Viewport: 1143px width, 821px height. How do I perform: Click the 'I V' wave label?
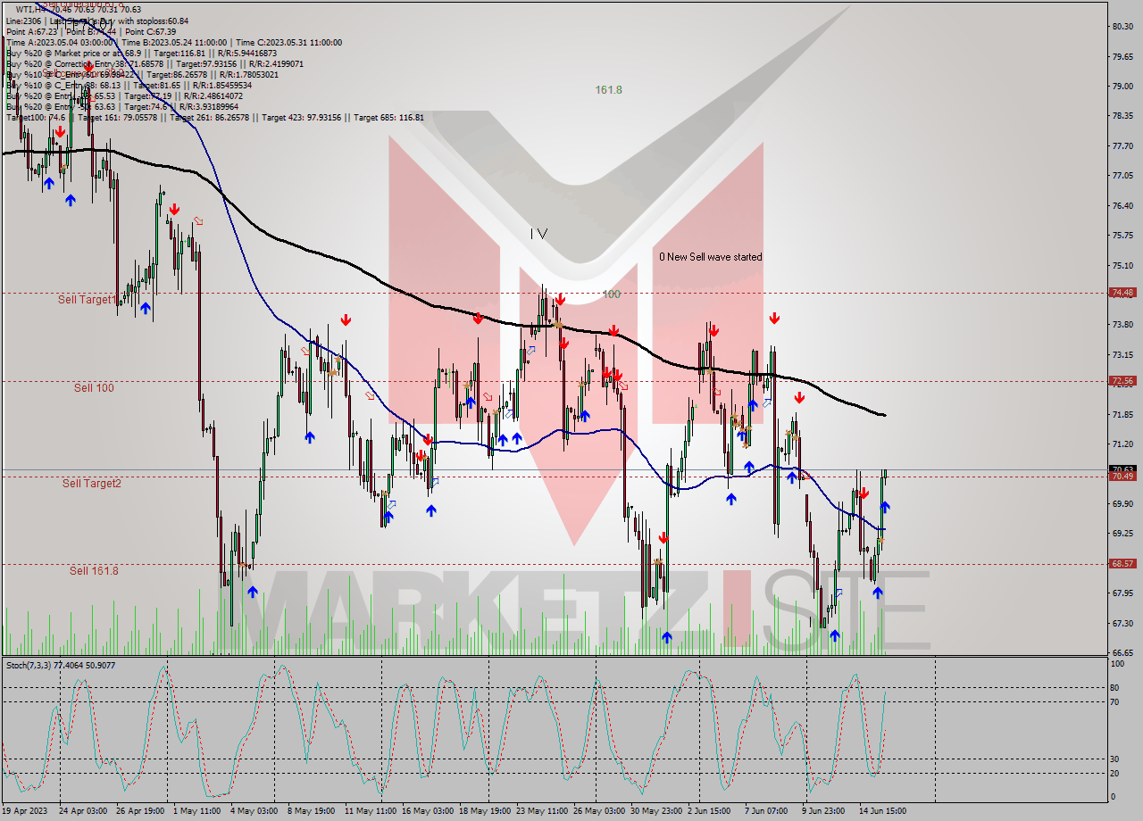tap(538, 233)
